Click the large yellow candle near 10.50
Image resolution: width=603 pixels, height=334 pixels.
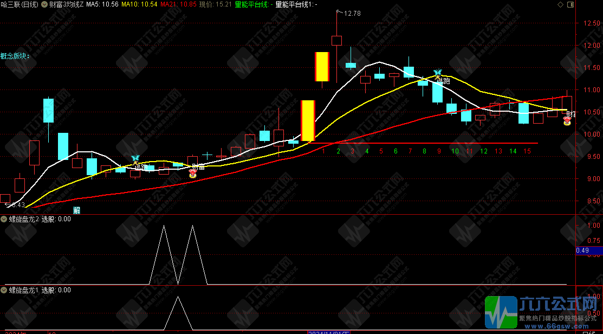308,120
